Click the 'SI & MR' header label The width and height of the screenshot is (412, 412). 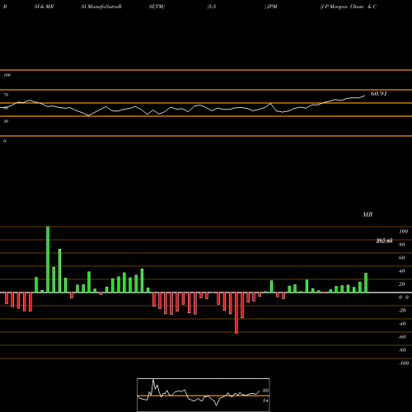(x=44, y=7)
